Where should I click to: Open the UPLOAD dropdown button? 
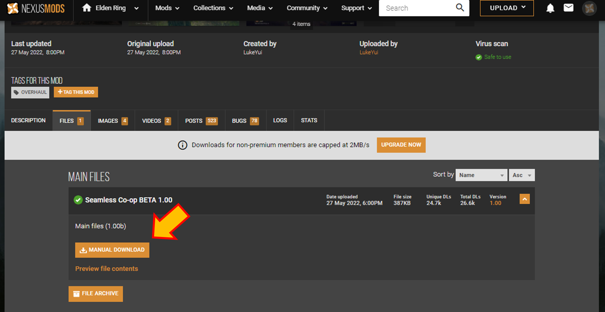coord(507,8)
